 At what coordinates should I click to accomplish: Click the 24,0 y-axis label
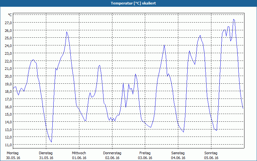[x=8, y=46]
